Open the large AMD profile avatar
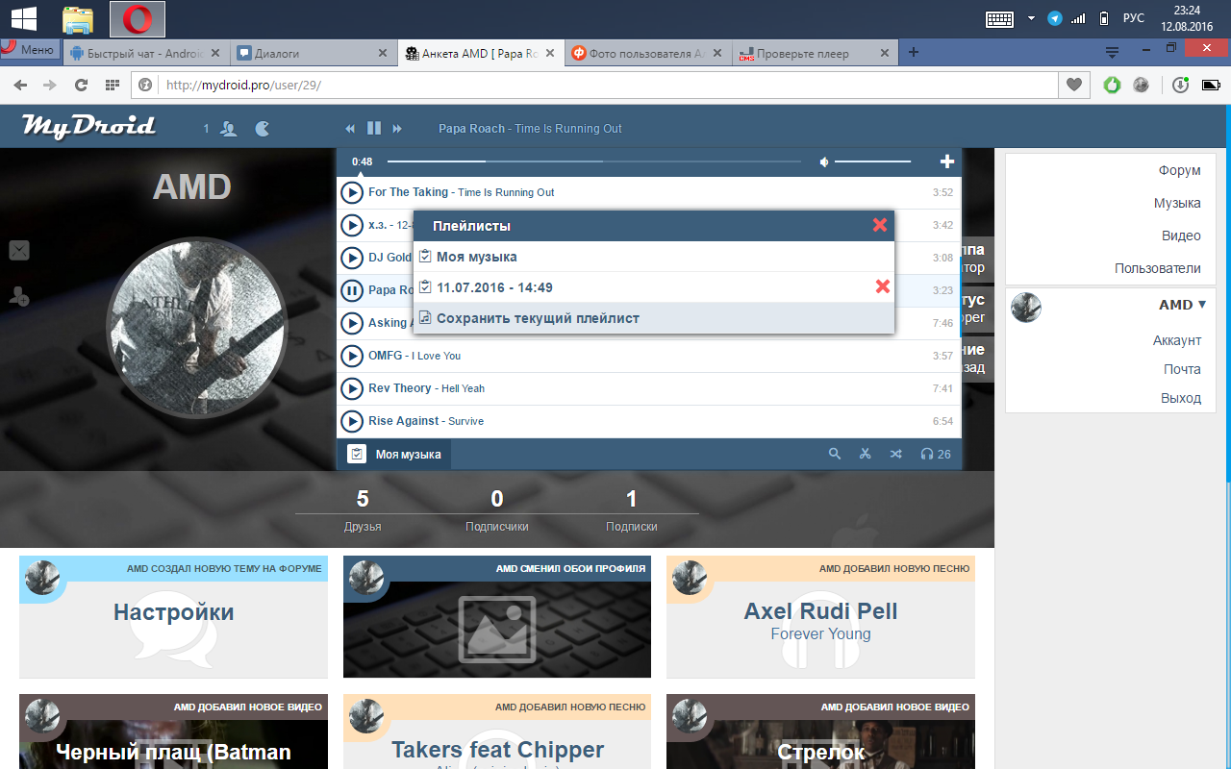 click(196, 326)
